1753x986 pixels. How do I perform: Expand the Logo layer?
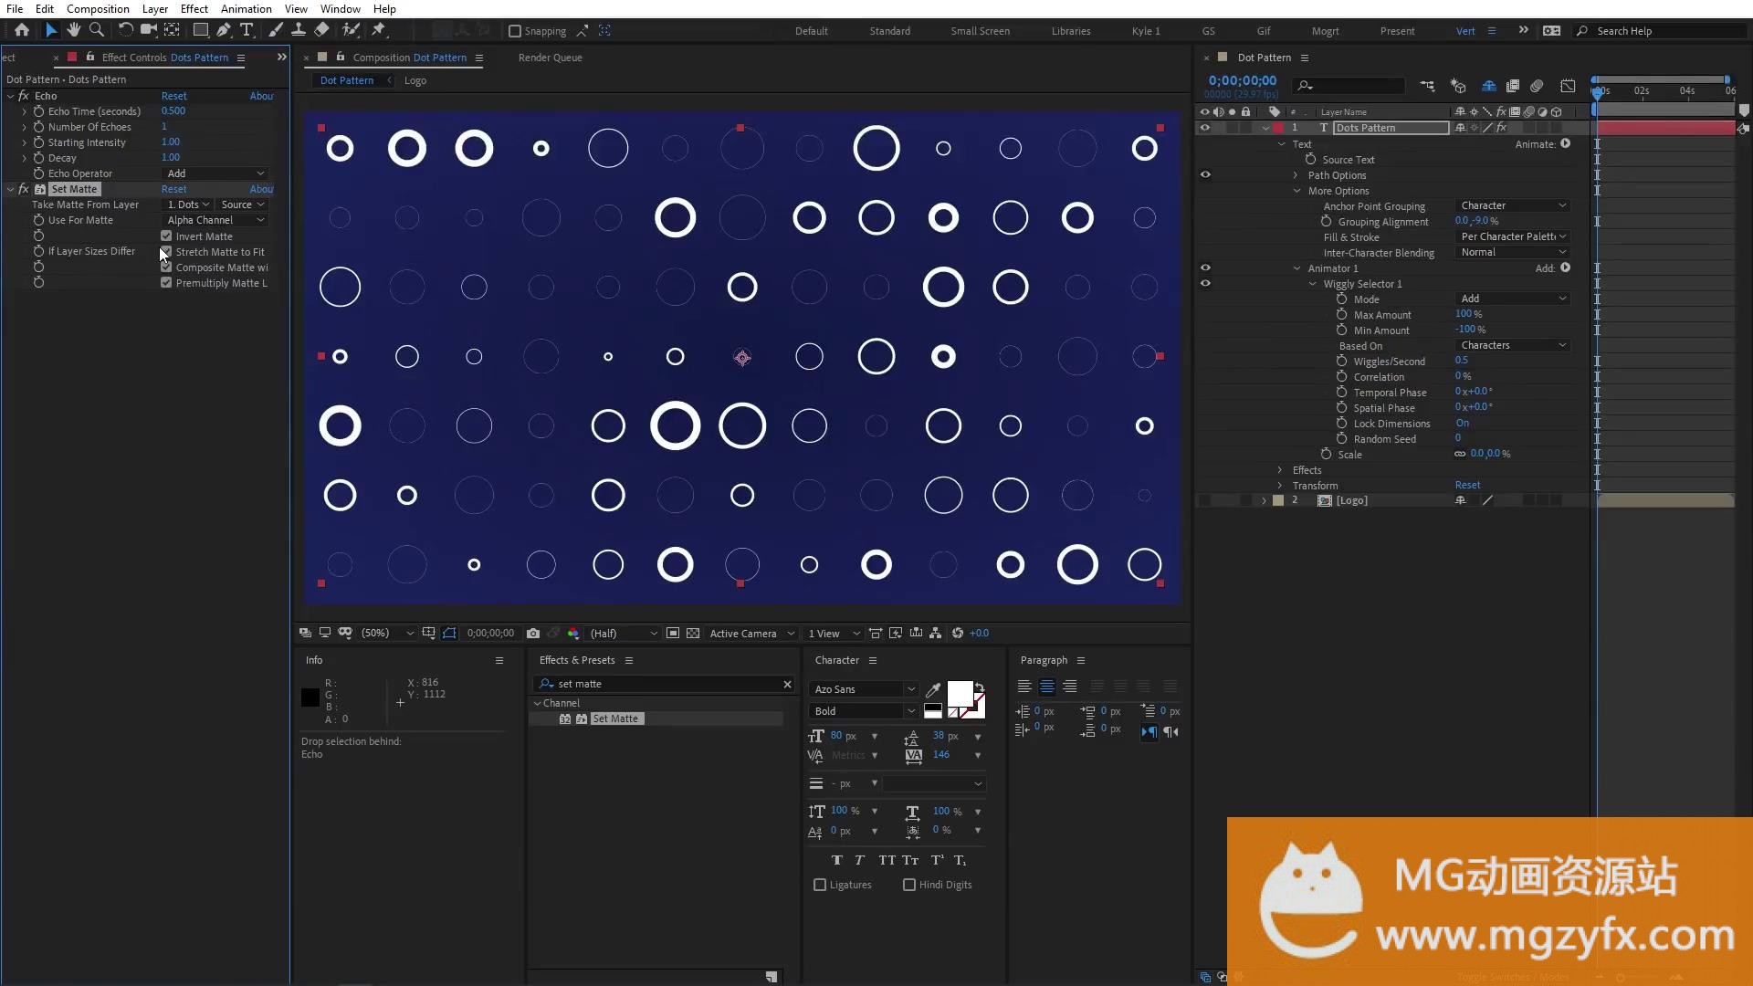1265,501
